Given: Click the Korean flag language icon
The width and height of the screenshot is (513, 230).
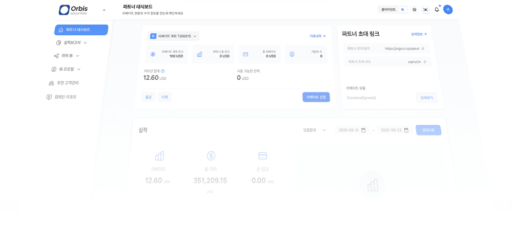Looking at the screenshot, I should [x=425, y=10].
